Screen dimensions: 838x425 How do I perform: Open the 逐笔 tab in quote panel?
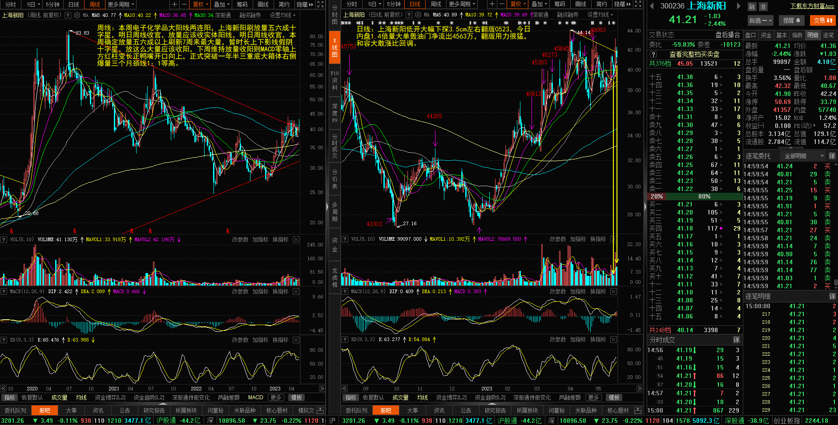[828, 35]
